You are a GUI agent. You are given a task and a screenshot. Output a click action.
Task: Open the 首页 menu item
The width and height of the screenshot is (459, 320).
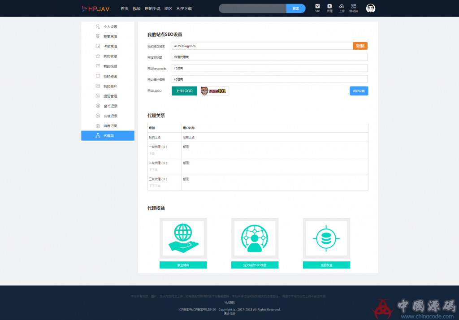pos(124,8)
